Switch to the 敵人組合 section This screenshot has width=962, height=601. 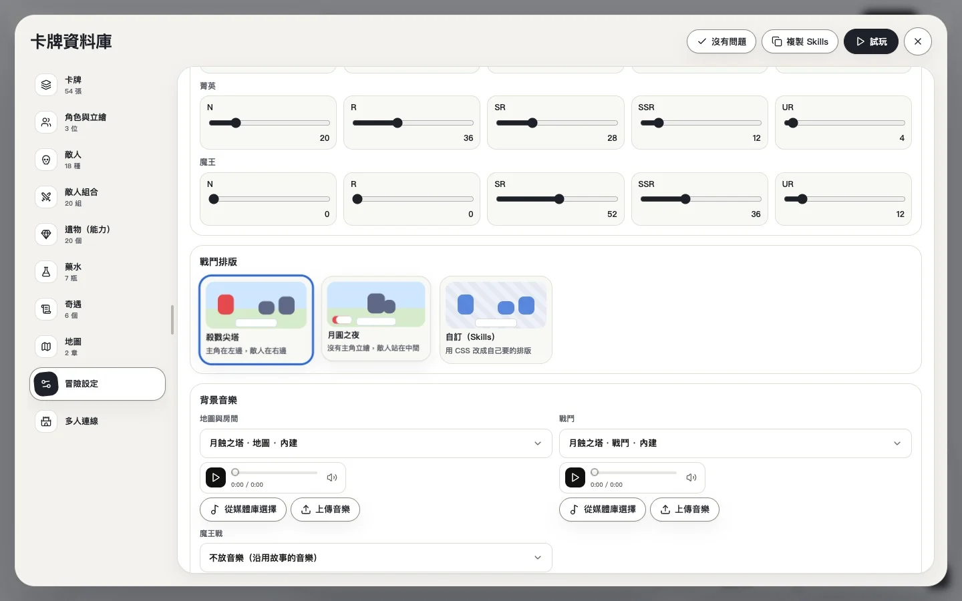(98, 197)
